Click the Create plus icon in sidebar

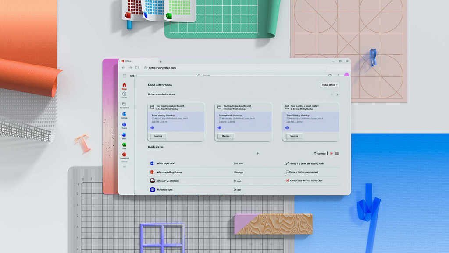pos(124,94)
